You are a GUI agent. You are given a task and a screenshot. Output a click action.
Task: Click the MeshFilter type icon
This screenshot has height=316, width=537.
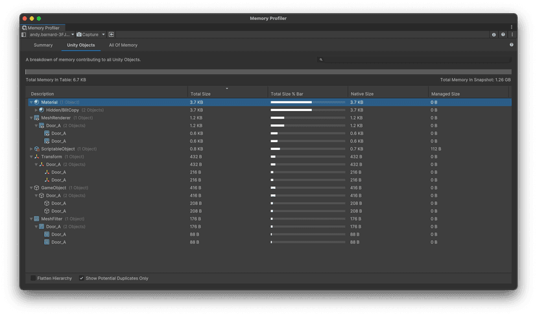click(36, 219)
